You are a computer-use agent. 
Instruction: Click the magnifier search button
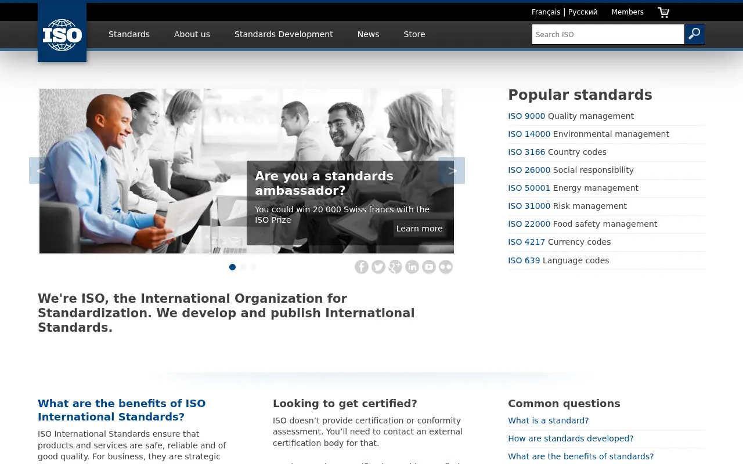tap(695, 34)
